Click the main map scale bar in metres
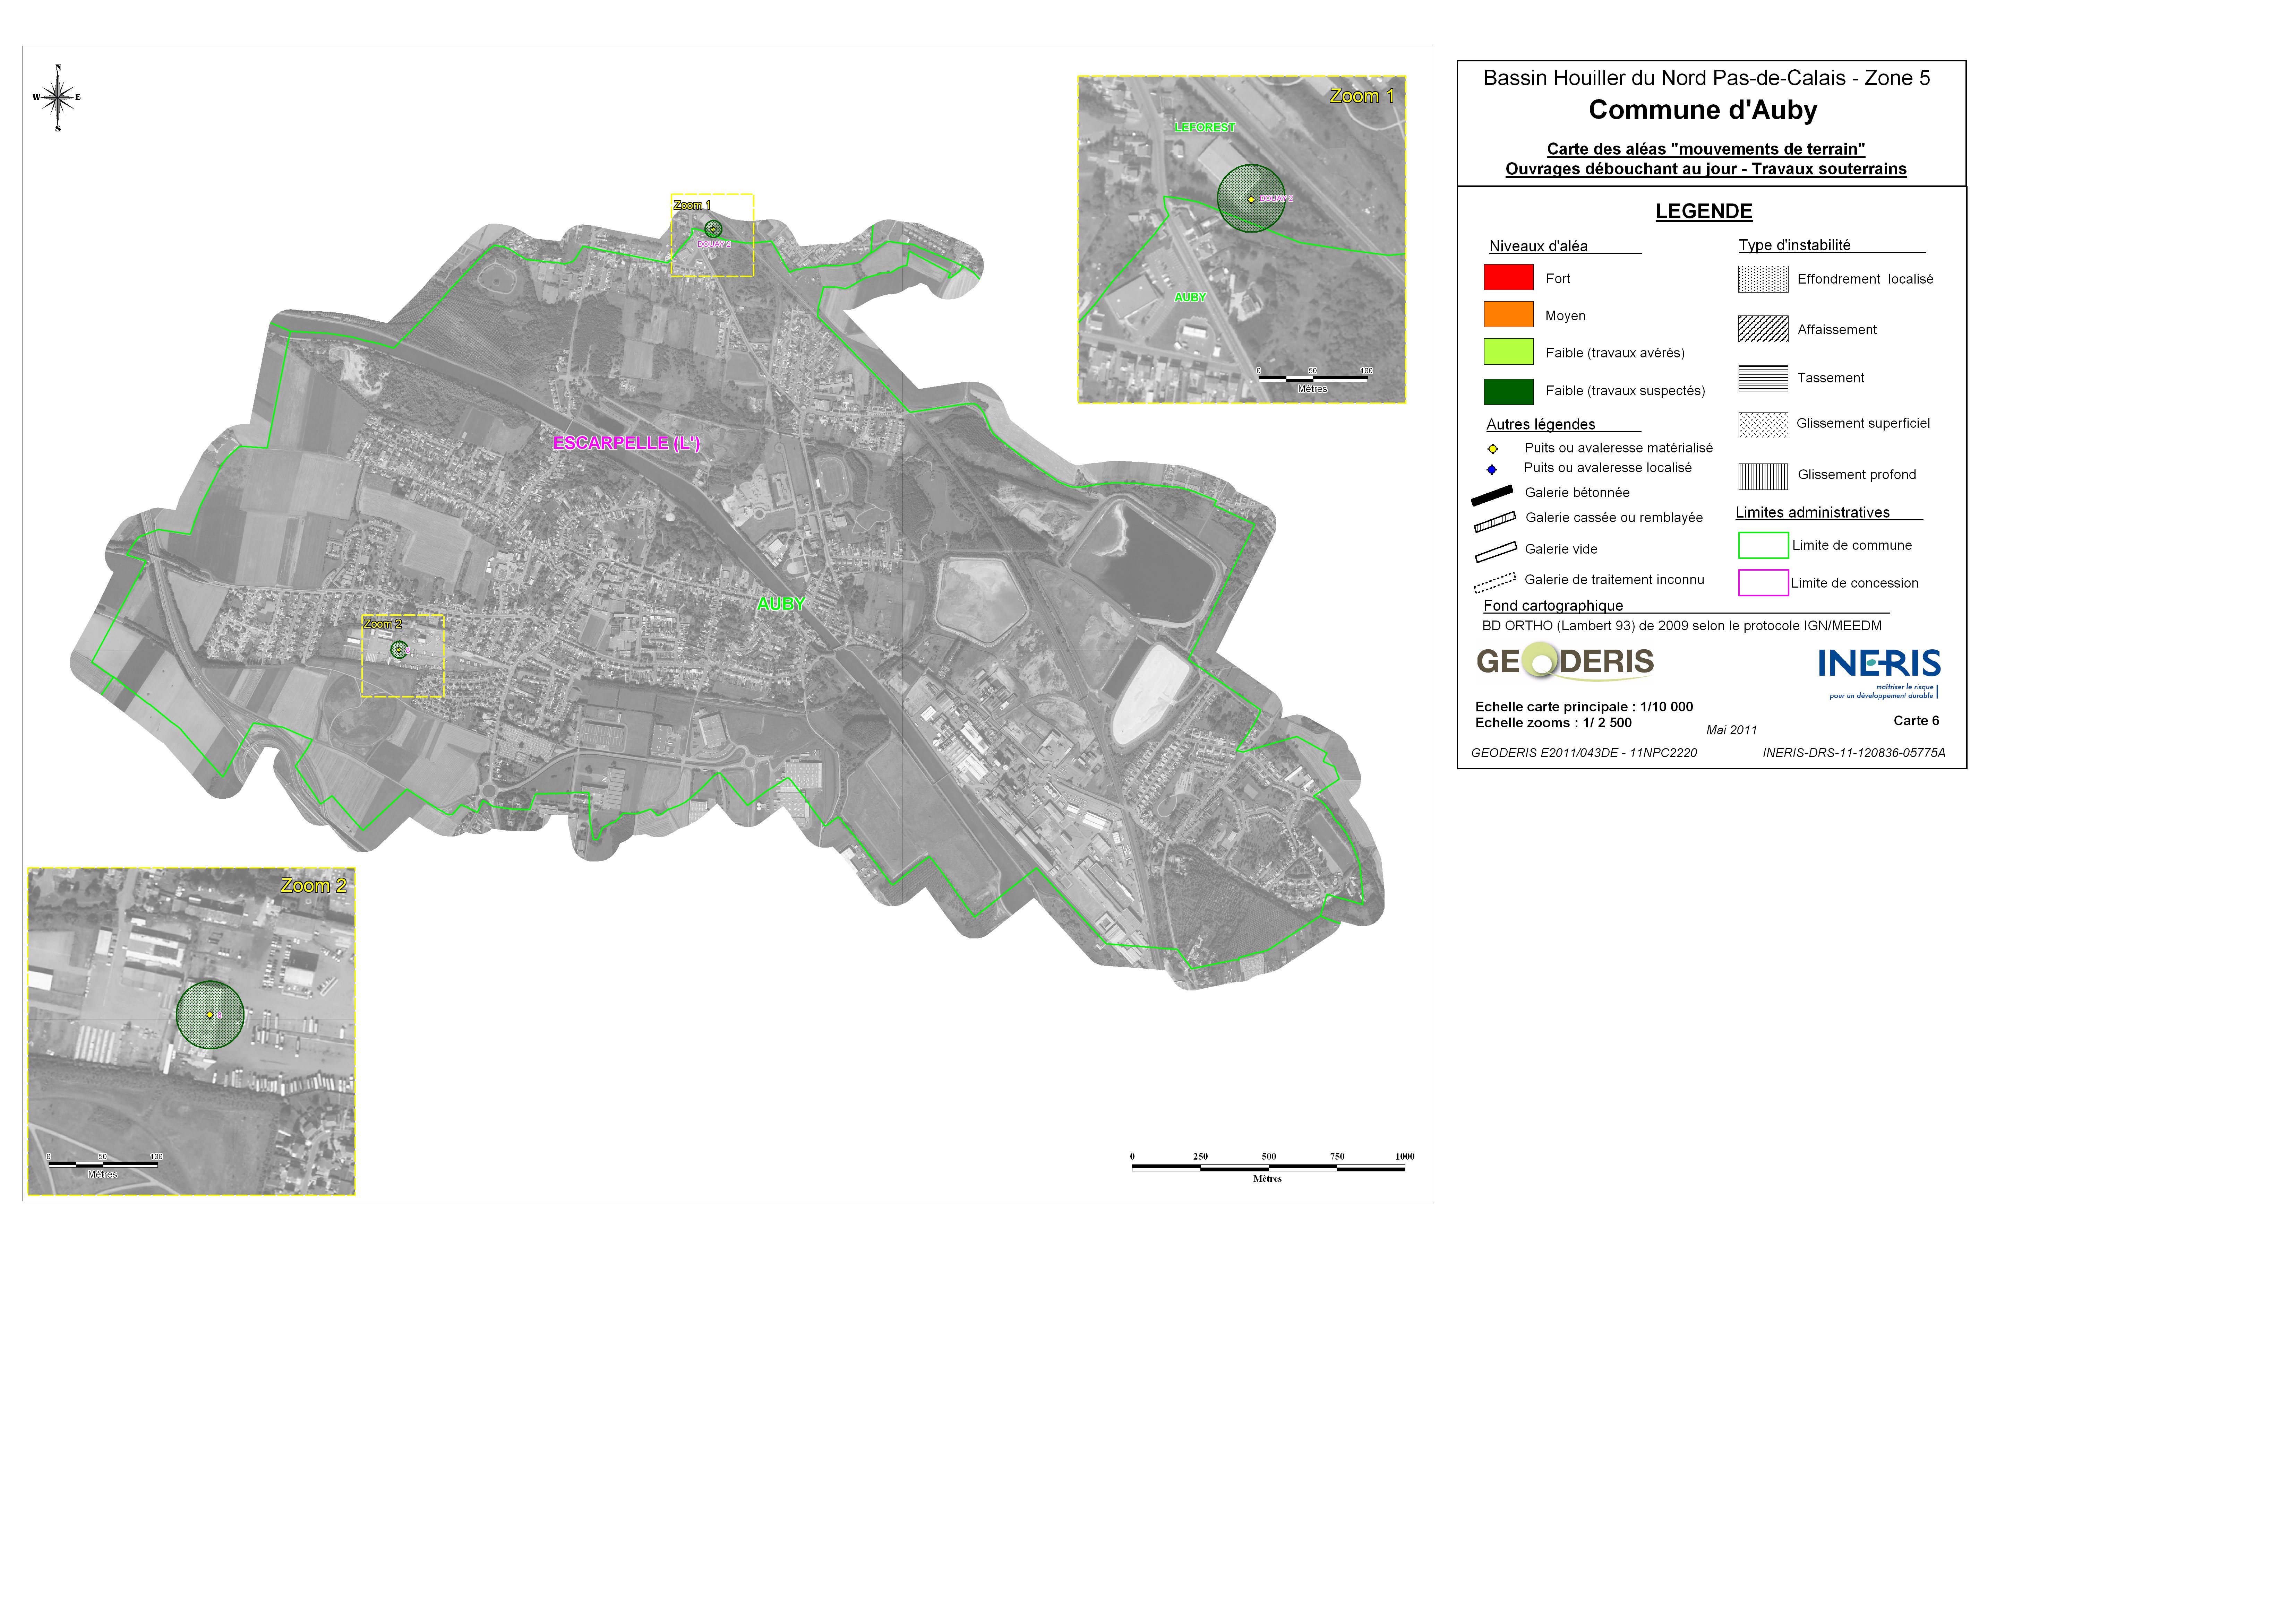 click(1268, 1167)
